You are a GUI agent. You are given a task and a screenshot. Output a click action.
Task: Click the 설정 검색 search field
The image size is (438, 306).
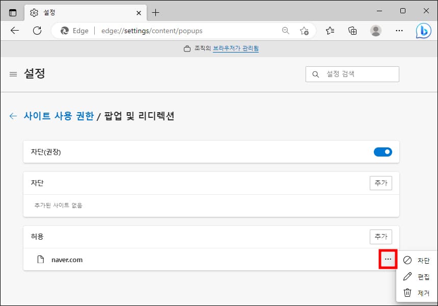tap(352, 74)
